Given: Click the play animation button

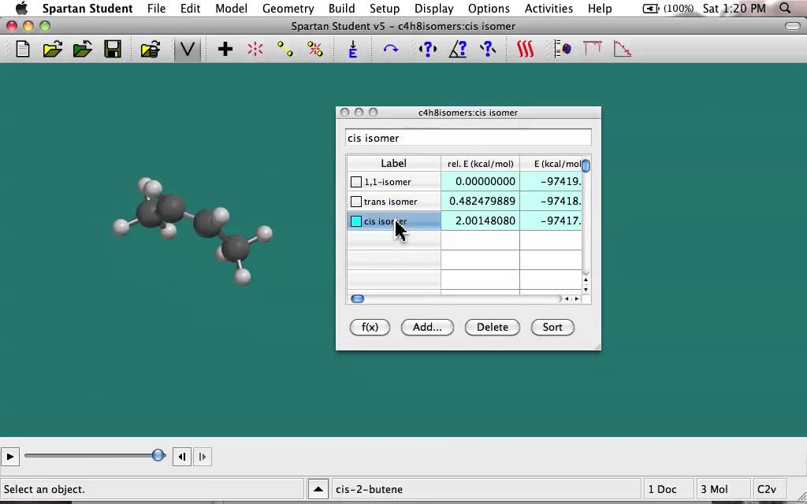Looking at the screenshot, I should point(9,456).
